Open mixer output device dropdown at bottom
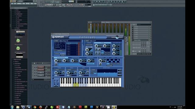195x109 pixels. pyautogui.click(x=144, y=54)
